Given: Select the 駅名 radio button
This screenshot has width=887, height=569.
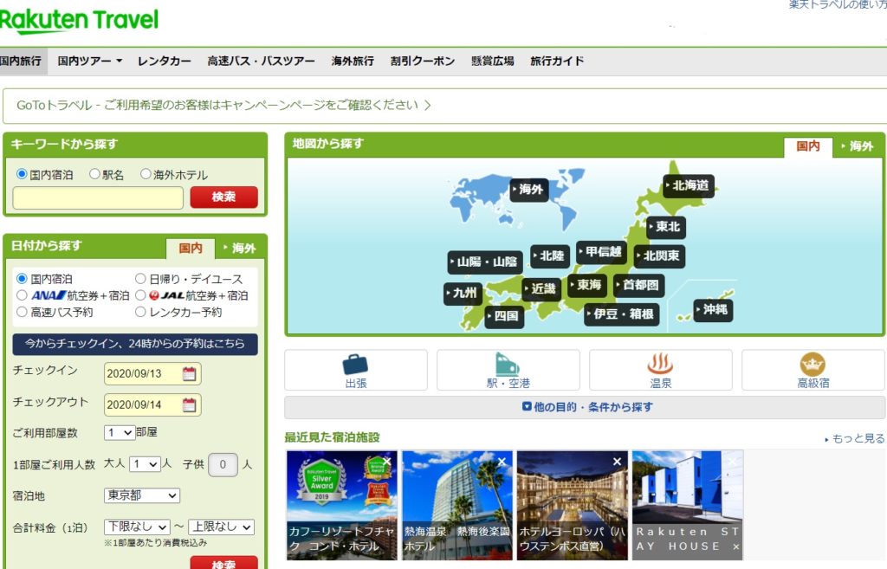Looking at the screenshot, I should [94, 174].
